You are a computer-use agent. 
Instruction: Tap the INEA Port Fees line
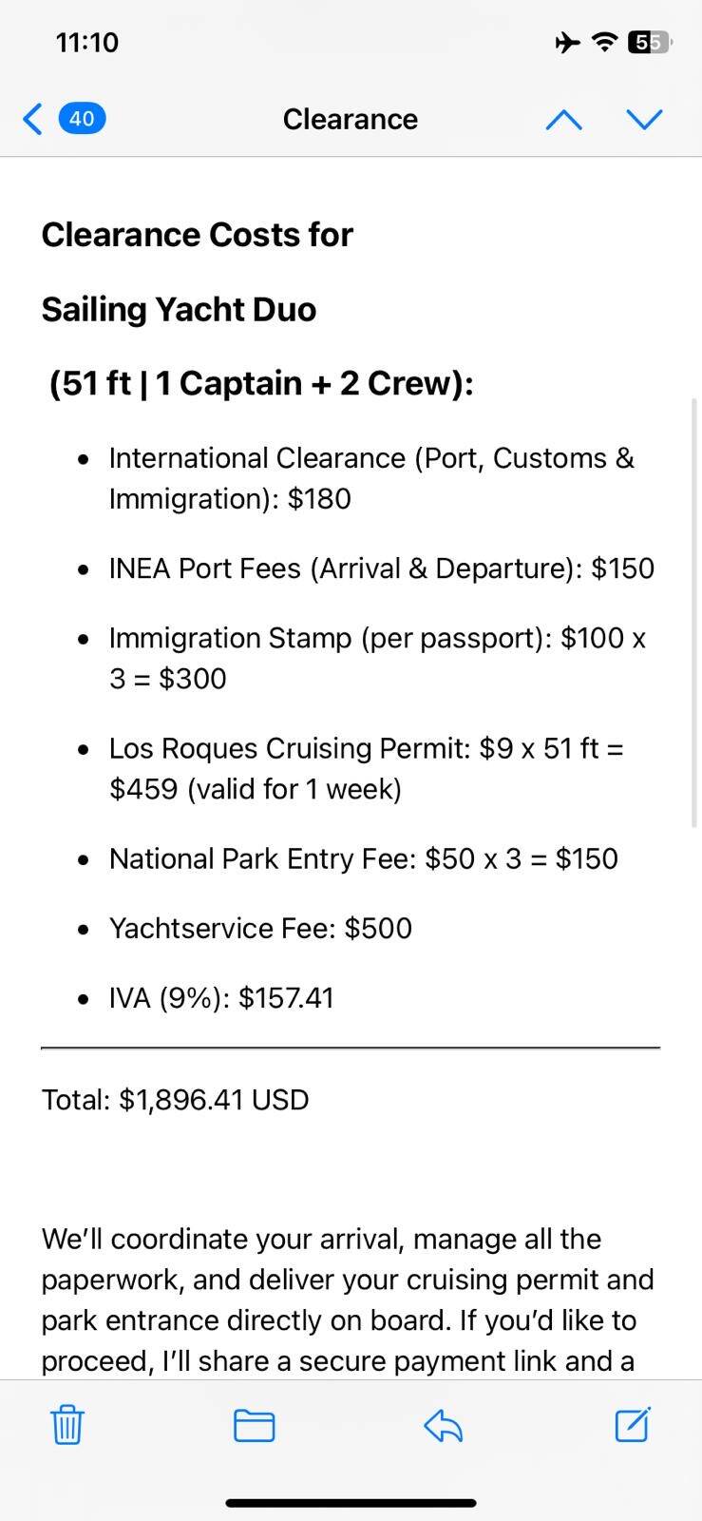pos(381,568)
